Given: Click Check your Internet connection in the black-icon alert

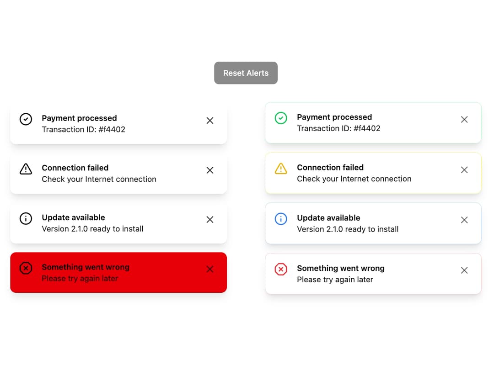Looking at the screenshot, I should (x=99, y=180).
